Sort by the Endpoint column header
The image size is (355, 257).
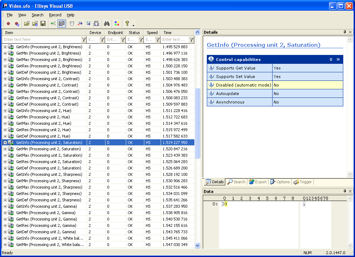click(x=115, y=33)
